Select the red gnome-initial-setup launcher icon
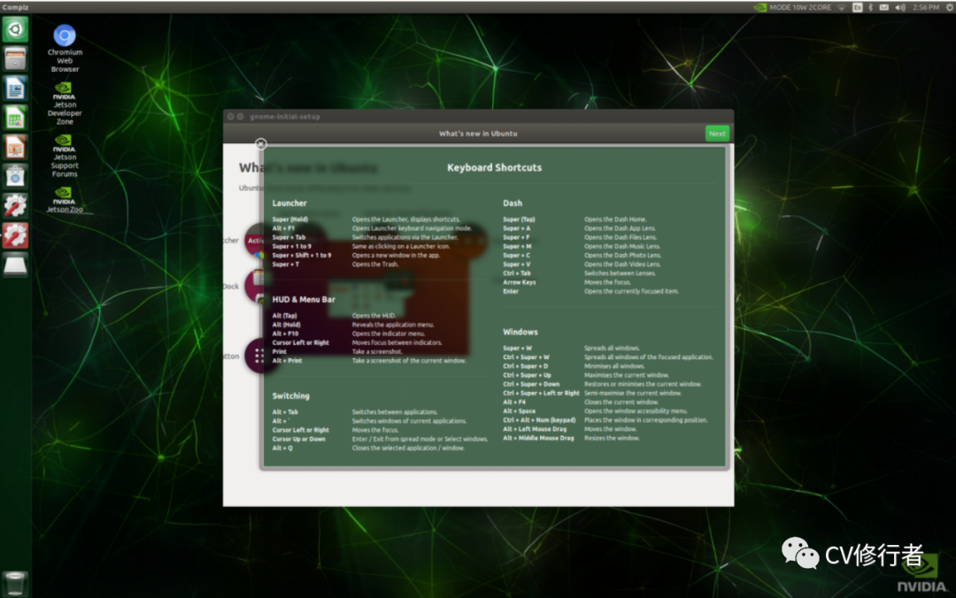This screenshot has width=956, height=598. (x=15, y=235)
